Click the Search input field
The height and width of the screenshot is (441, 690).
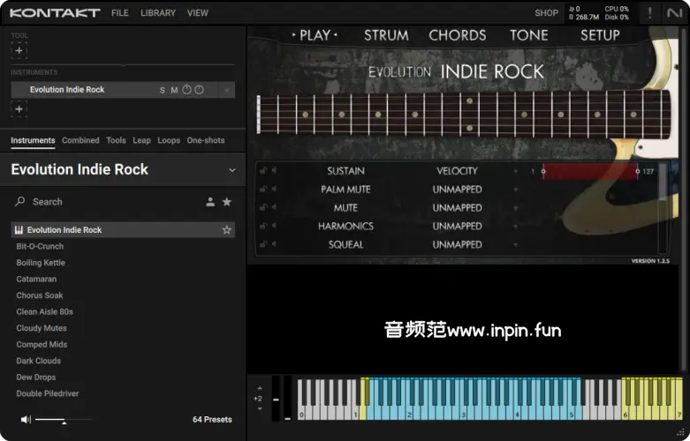(106, 202)
